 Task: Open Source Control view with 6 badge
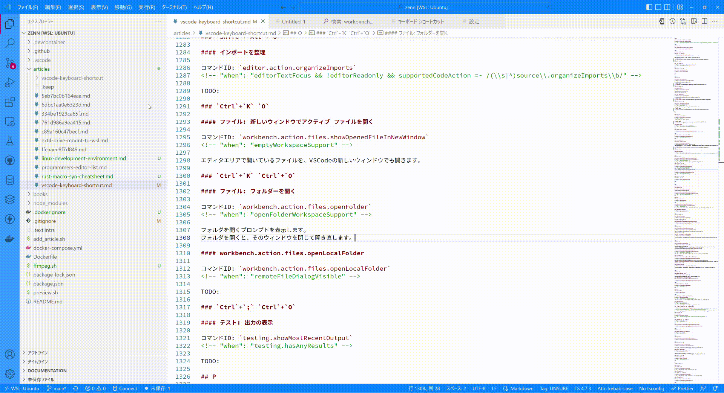coord(10,63)
